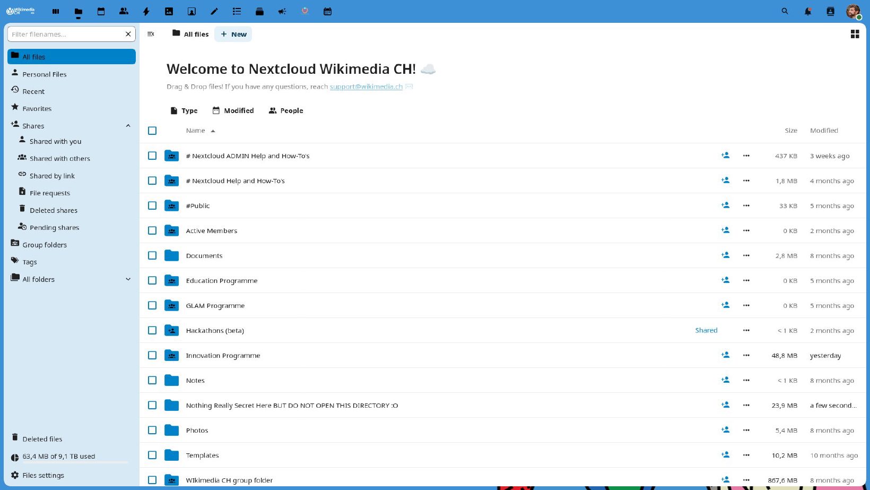
Task: Open the user avatar menu
Action: [853, 11]
